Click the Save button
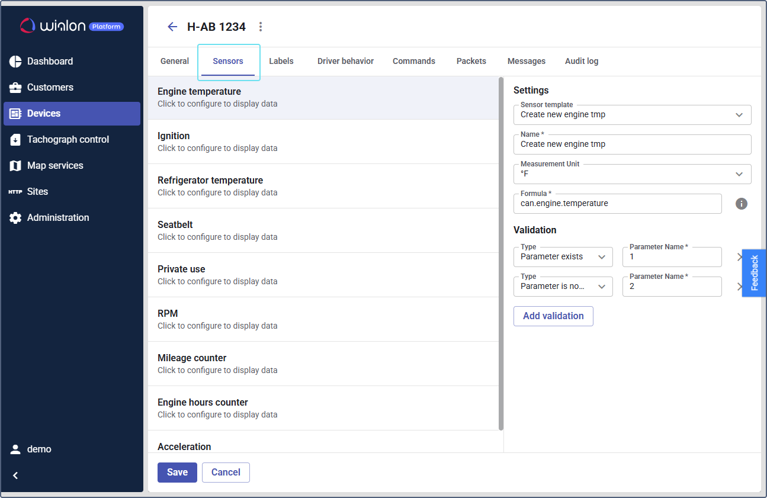Image resolution: width=767 pixels, height=498 pixels. 177,472
